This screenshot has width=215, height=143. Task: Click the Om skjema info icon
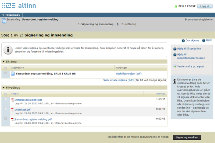183,41
